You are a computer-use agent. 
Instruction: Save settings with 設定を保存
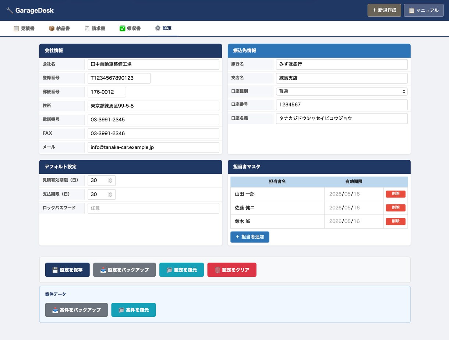tap(67, 270)
